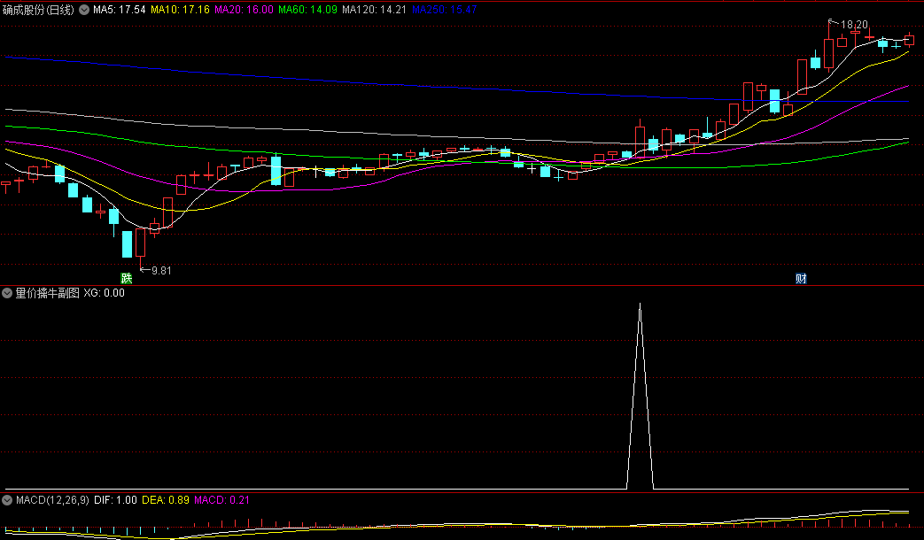
Task: Open the 量价擒牛副图 indicator dropdown arrow
Action: click(x=7, y=293)
